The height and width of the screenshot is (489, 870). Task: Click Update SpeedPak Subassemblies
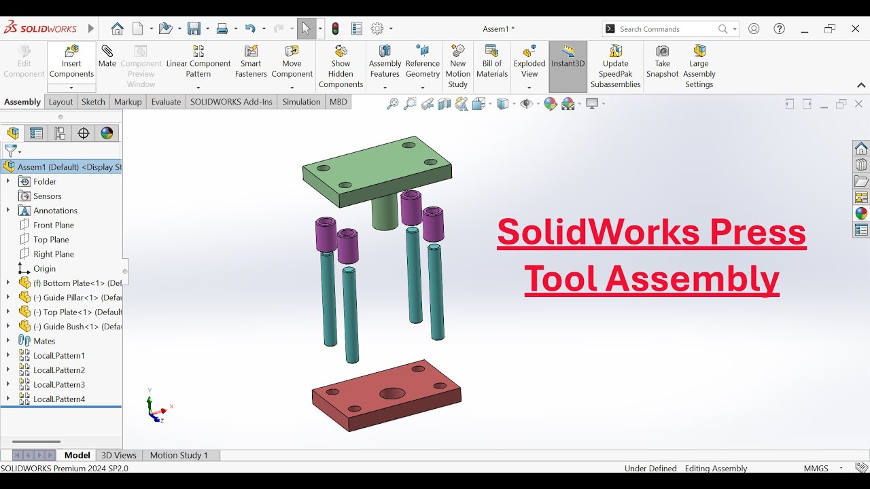616,67
